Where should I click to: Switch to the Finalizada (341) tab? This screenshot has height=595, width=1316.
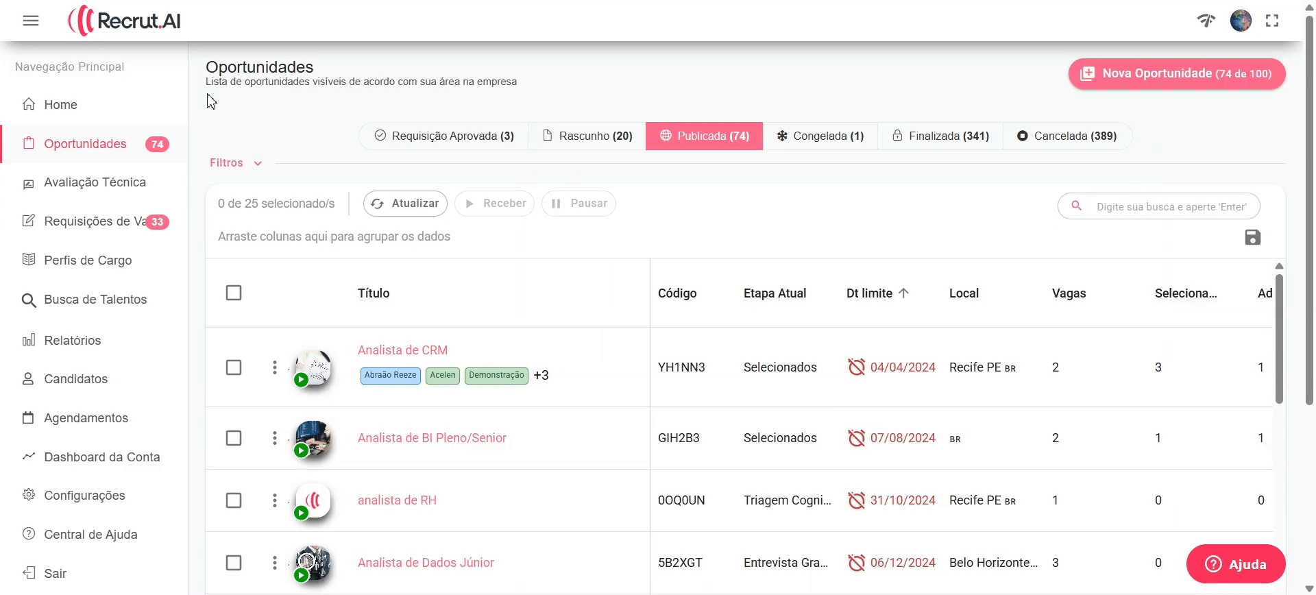coord(940,136)
